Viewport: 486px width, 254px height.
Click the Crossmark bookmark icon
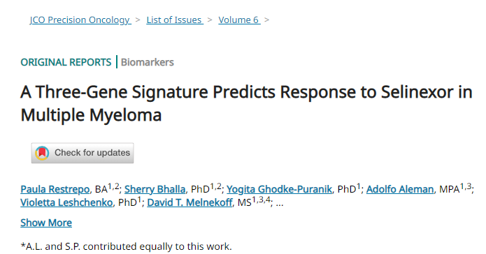coord(42,153)
